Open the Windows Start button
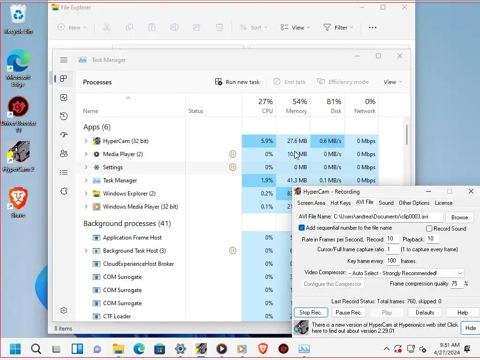The height and width of the screenshot is (360, 480). coord(15,349)
